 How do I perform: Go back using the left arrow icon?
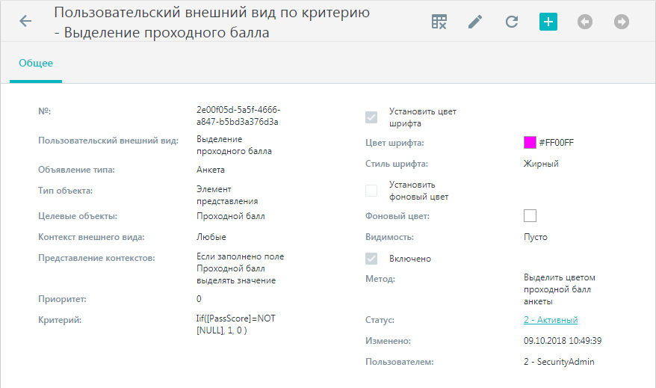pyautogui.click(x=25, y=21)
